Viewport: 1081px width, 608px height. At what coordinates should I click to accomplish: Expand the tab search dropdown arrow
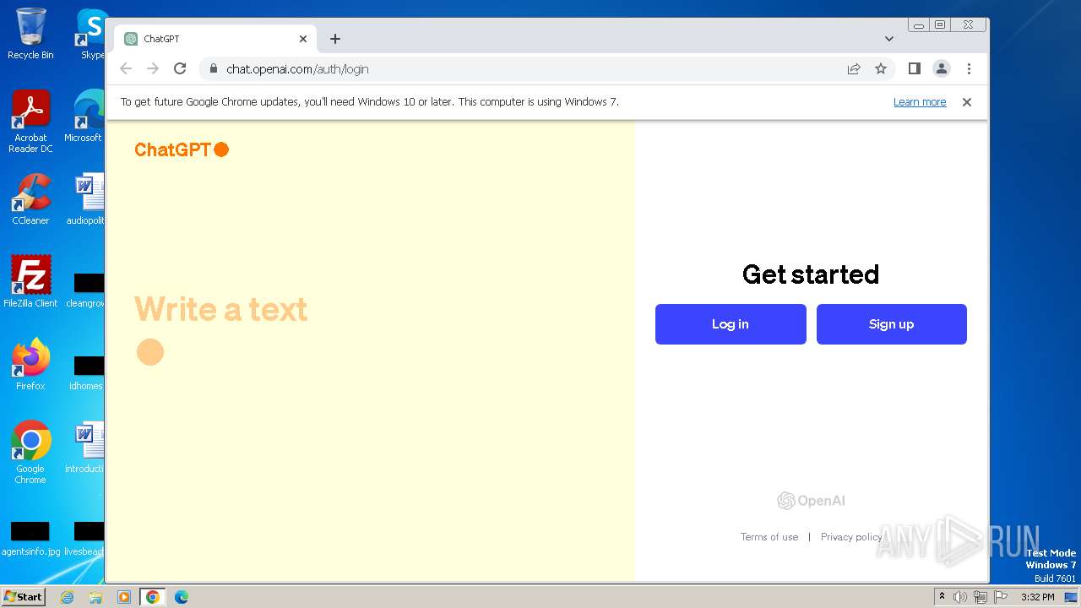[889, 39]
